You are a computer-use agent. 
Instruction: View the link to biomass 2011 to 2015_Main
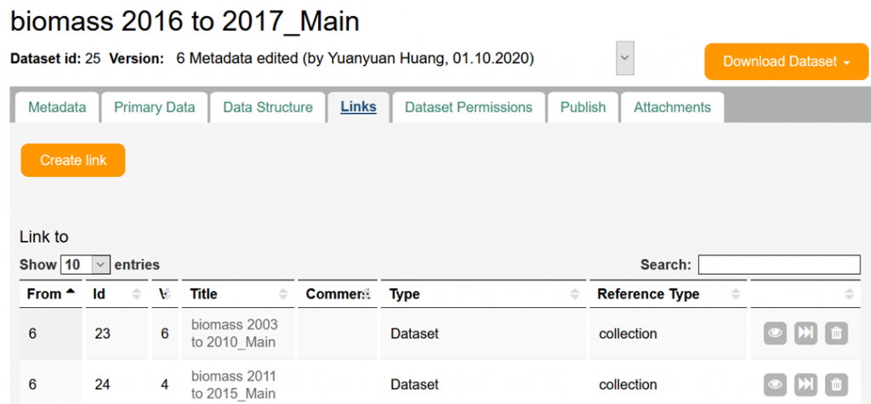tap(775, 384)
